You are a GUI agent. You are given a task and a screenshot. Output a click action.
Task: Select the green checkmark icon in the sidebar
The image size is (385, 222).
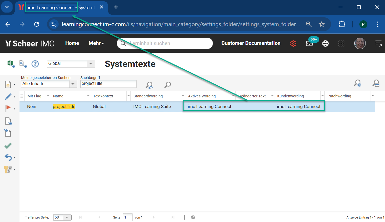8,145
